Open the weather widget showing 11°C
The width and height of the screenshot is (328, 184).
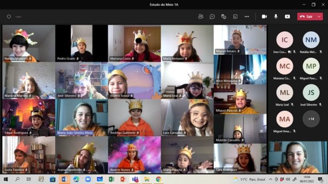[x=246, y=179]
